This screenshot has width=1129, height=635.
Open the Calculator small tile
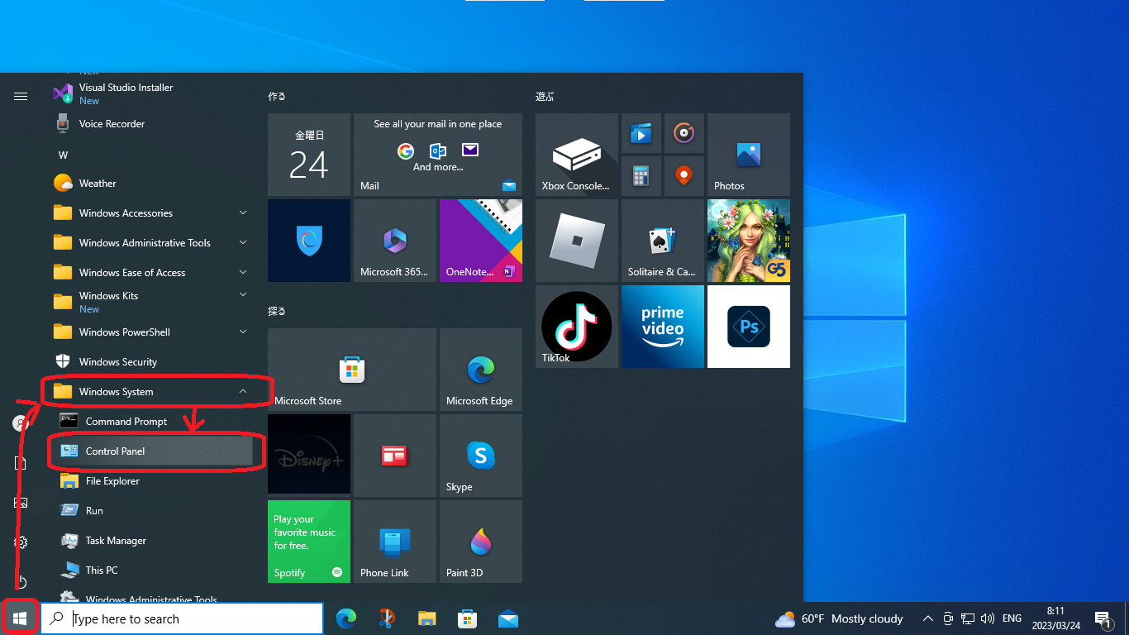click(641, 176)
